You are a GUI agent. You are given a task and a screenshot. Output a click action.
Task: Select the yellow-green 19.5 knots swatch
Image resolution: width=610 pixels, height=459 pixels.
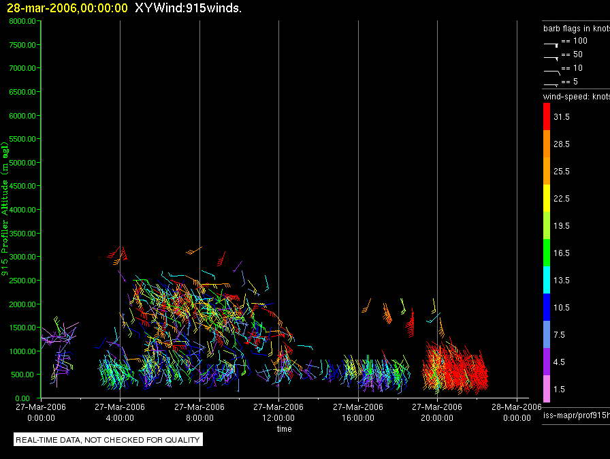547,225
